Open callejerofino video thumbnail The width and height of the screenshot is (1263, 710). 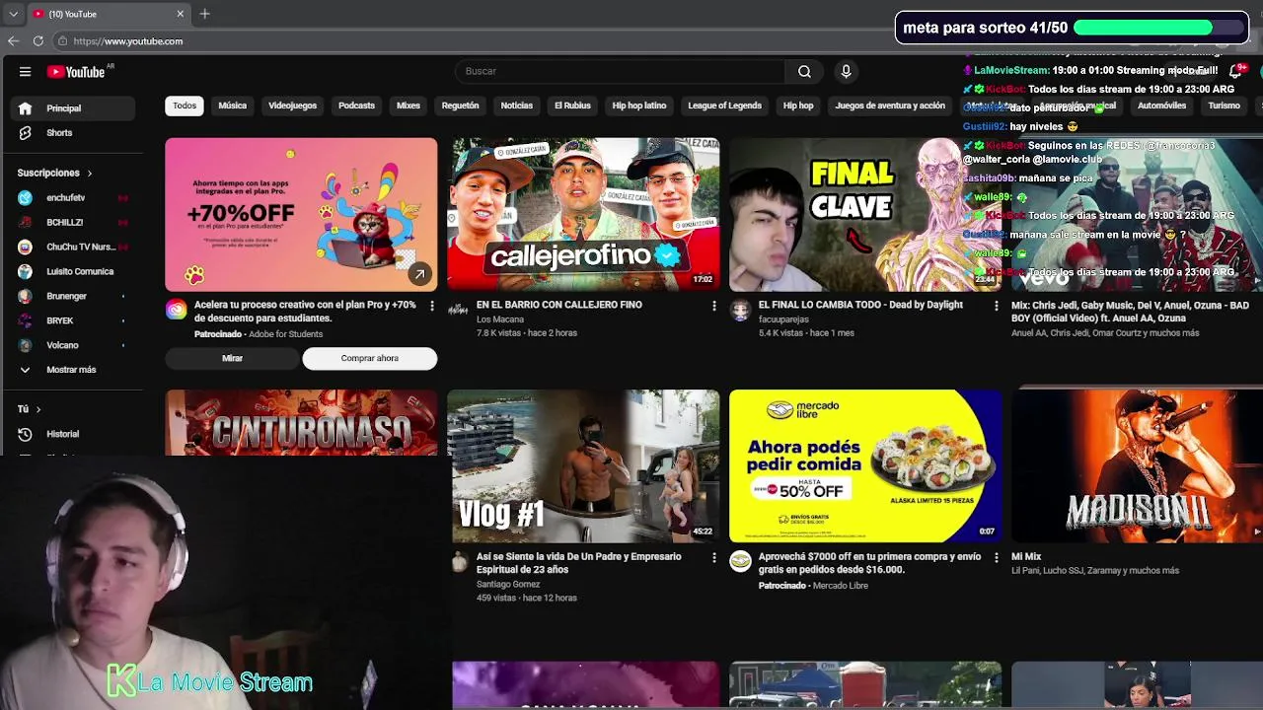pyautogui.click(x=583, y=214)
